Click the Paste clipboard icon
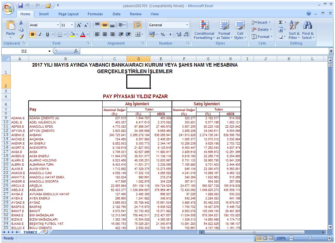This screenshot has height=243, width=335. coord(10,25)
